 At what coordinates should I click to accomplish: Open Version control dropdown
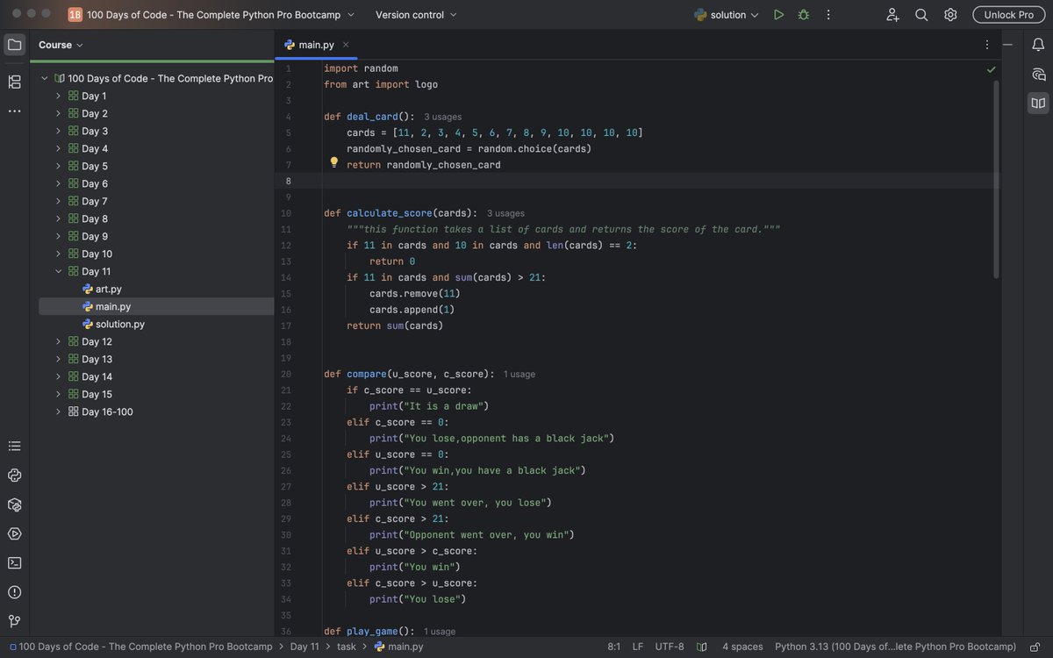(x=416, y=15)
